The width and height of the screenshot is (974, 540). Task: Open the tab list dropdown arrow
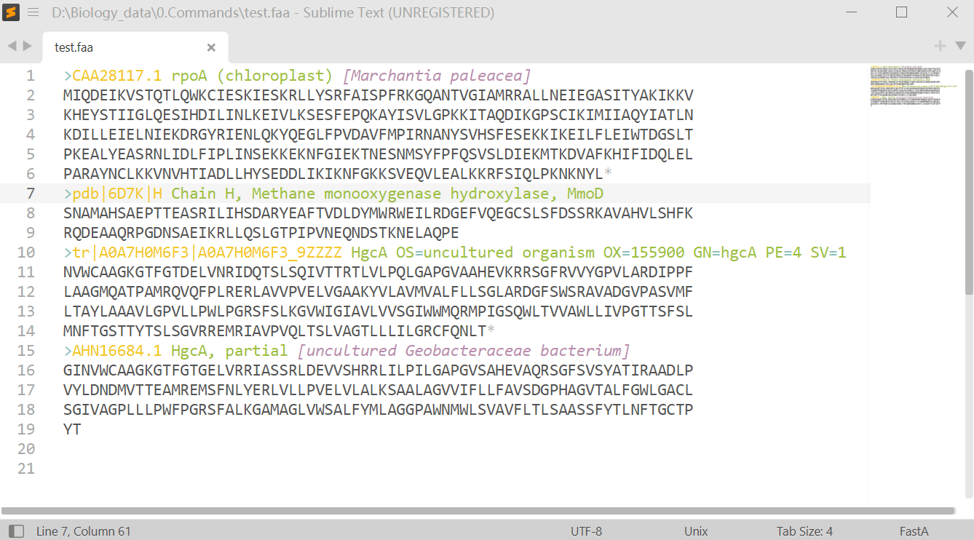click(x=960, y=47)
